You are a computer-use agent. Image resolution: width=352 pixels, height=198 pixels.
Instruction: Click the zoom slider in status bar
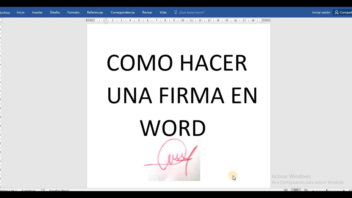328,191
